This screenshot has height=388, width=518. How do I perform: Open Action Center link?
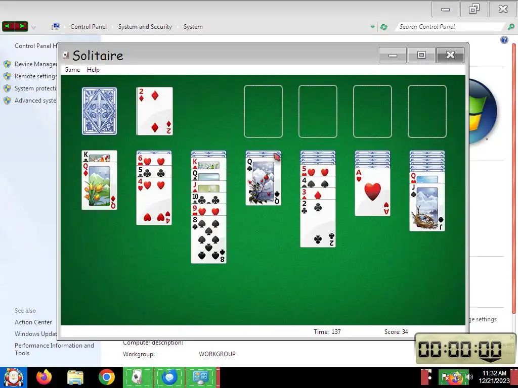point(33,322)
